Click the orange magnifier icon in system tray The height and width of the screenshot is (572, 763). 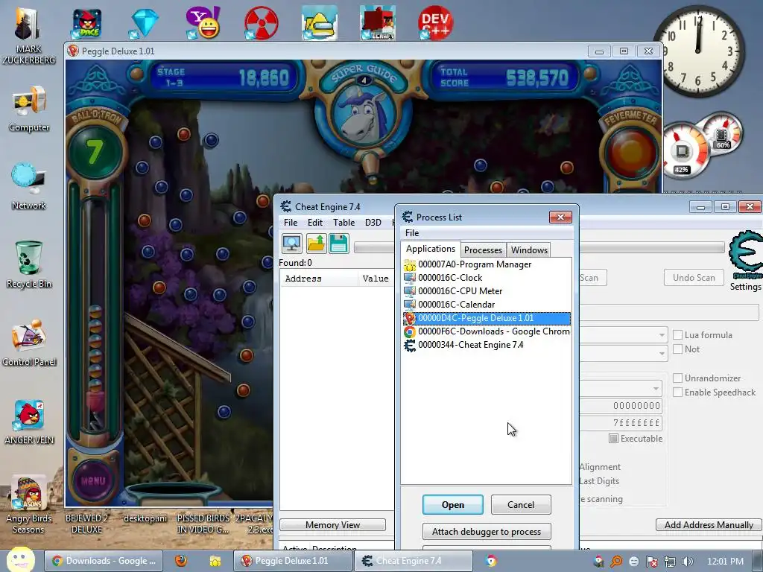(x=616, y=562)
